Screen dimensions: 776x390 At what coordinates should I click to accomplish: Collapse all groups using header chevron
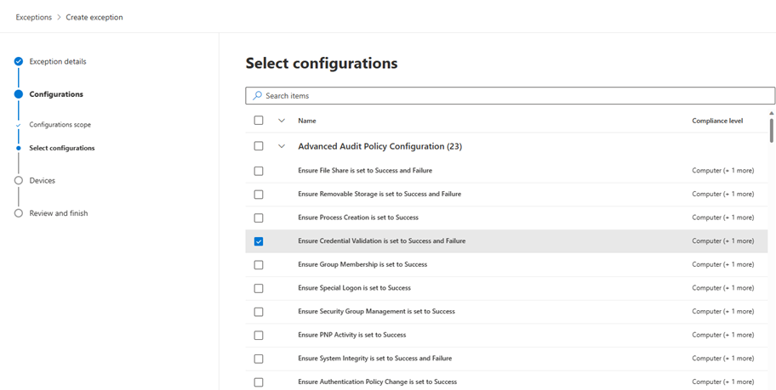tap(282, 121)
